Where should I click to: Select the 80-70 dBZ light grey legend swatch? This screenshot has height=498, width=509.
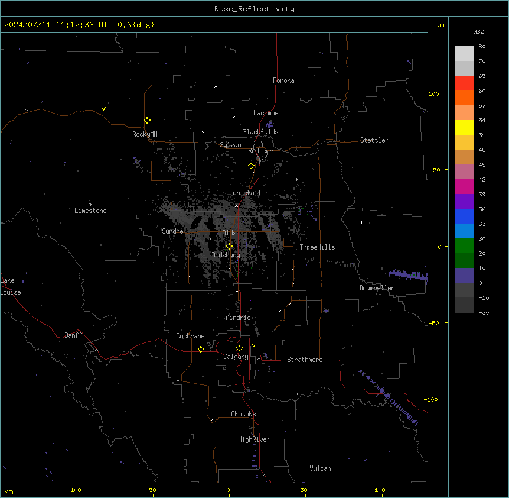[464, 53]
